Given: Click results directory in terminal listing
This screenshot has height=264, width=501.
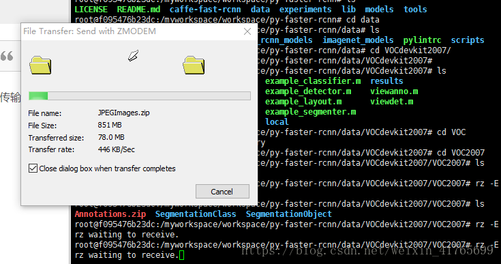Looking at the screenshot, I should tap(386, 81).
